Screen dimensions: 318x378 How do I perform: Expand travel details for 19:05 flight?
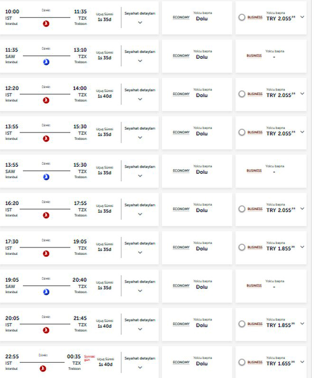point(140,291)
